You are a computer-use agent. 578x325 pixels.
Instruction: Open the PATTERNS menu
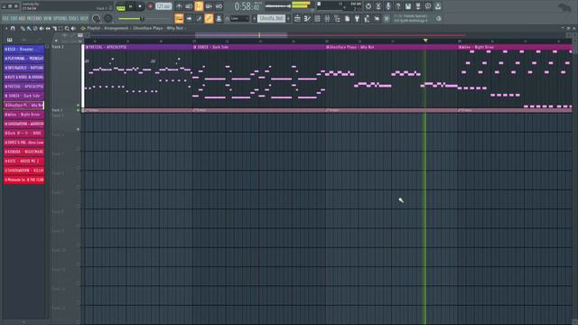(34, 18)
